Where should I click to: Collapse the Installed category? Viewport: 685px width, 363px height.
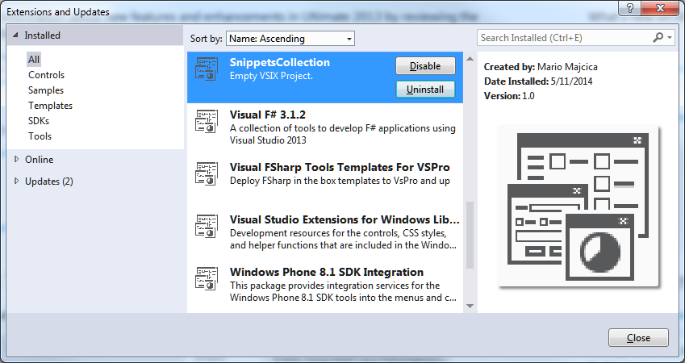click(15, 35)
